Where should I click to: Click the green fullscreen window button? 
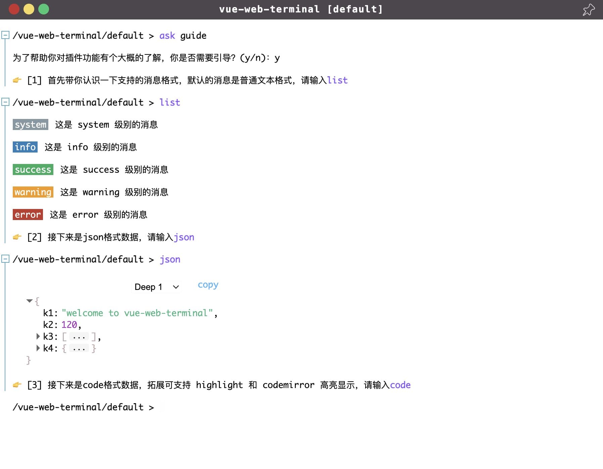[x=44, y=9]
